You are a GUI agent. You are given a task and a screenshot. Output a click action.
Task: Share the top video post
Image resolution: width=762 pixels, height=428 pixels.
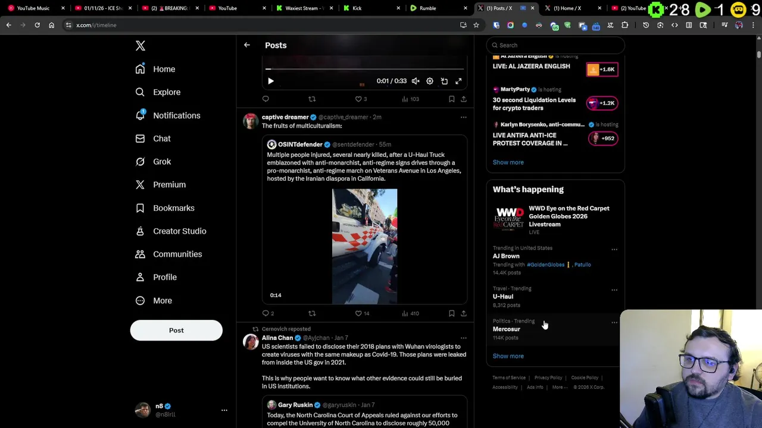(x=464, y=99)
